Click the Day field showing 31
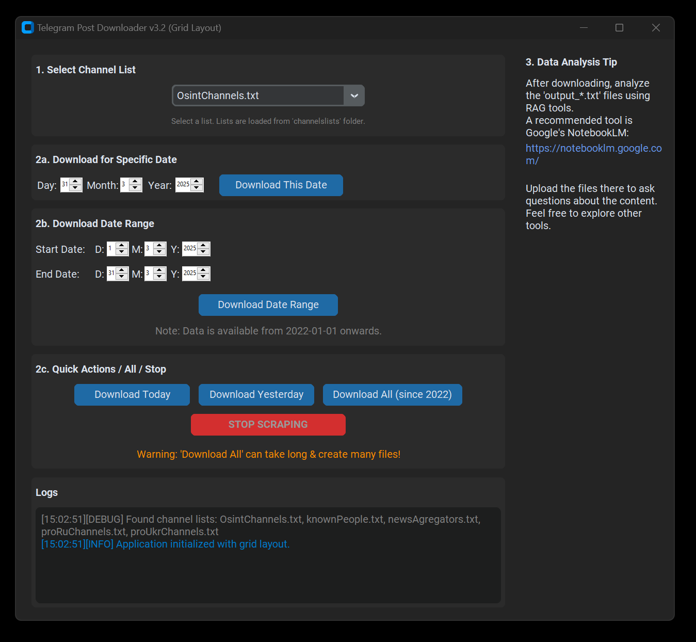Viewport: 696px width, 642px height. click(x=65, y=185)
